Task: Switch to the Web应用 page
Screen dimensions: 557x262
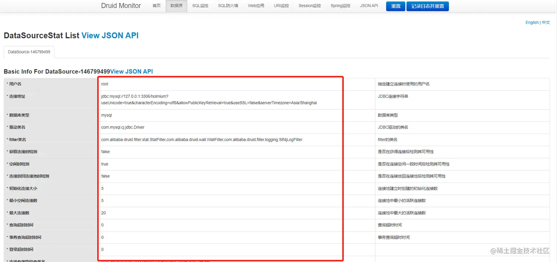Action: [256, 6]
